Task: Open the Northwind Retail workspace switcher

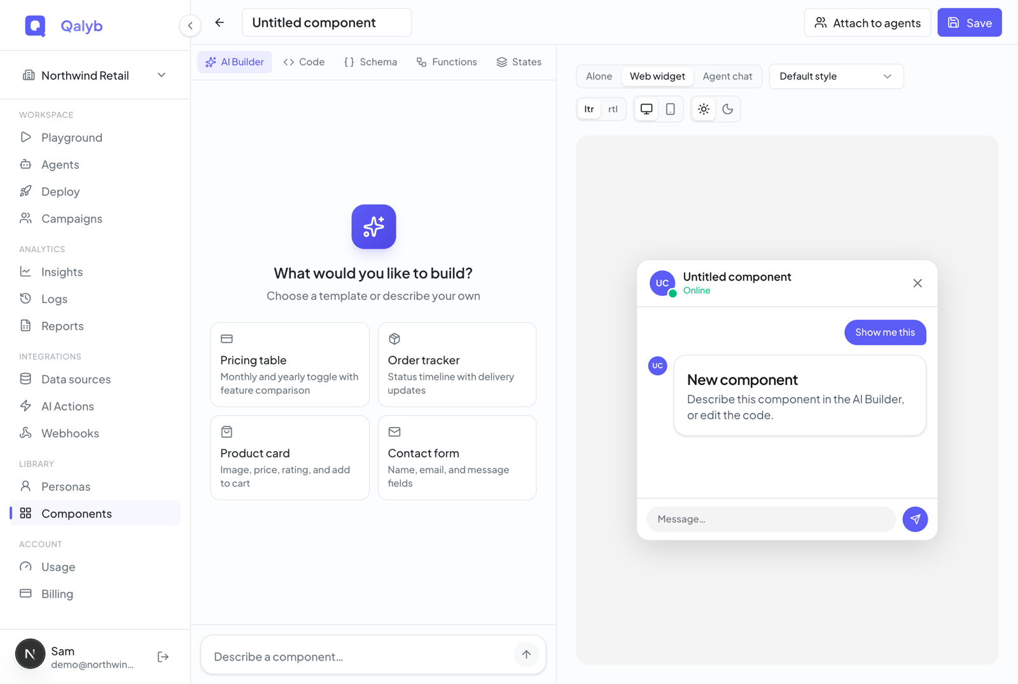Action: click(95, 75)
